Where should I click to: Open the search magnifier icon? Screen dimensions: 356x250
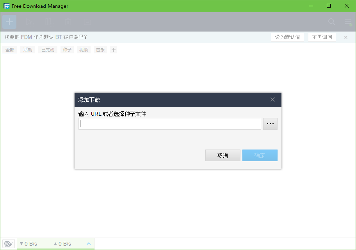coord(331,22)
